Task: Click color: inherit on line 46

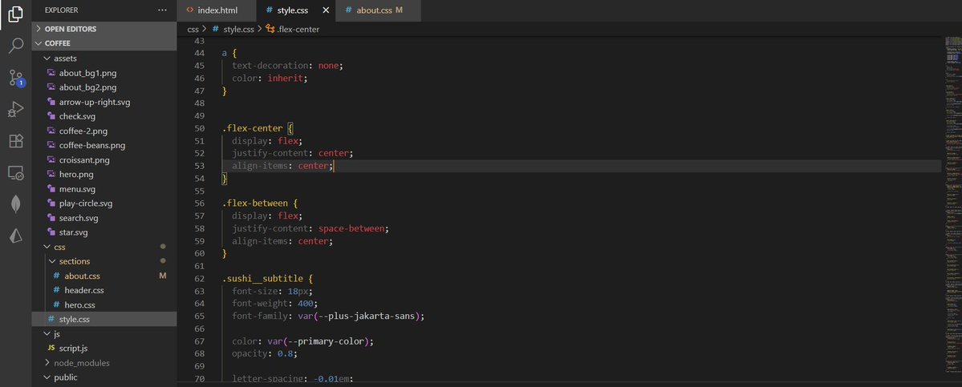Action: pos(270,79)
